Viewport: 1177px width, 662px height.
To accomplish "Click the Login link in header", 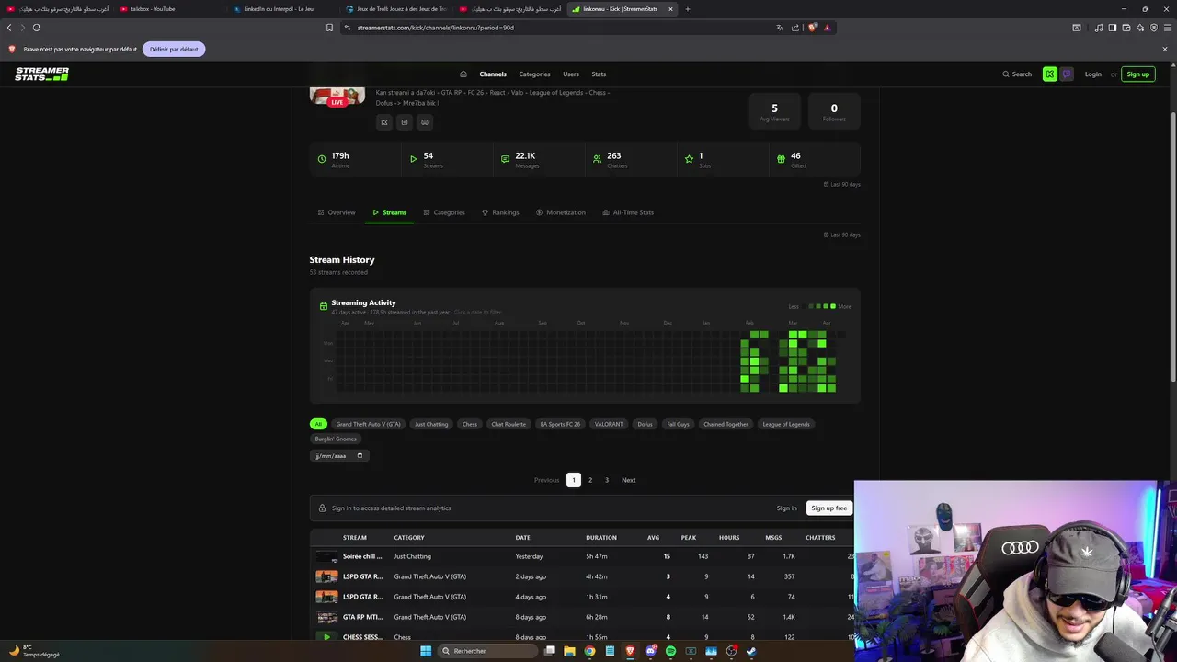I will 1092,74.
